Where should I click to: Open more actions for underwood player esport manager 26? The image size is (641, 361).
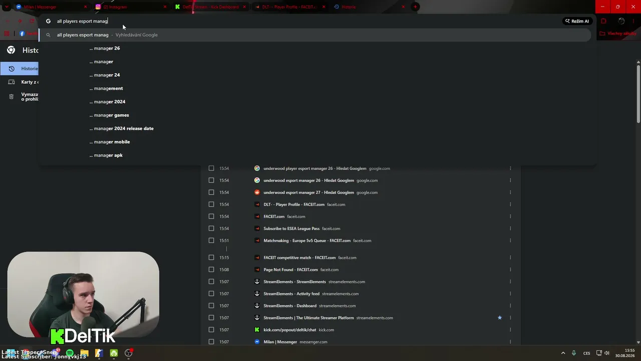pos(510,168)
